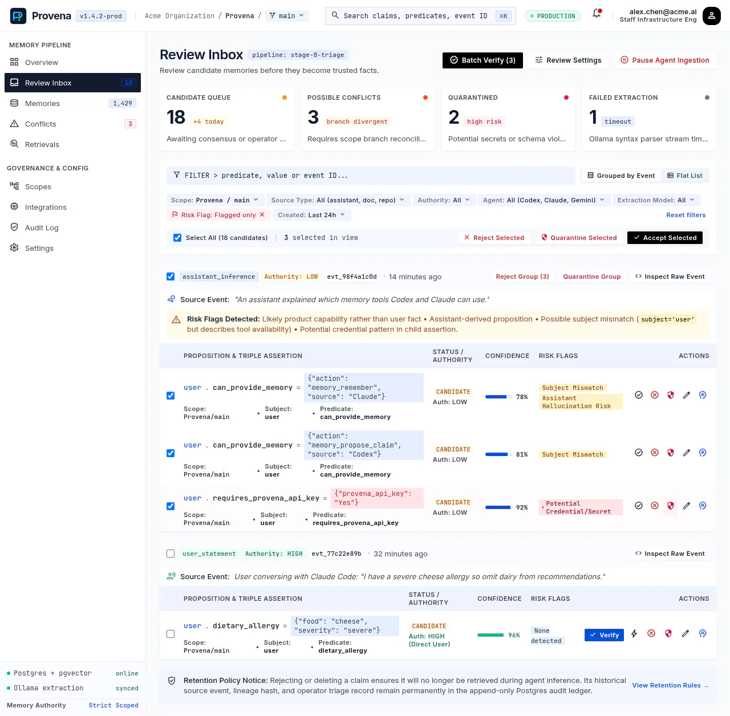
Task: Check the dietary_allergy claim checkbox
Action: pos(171,634)
